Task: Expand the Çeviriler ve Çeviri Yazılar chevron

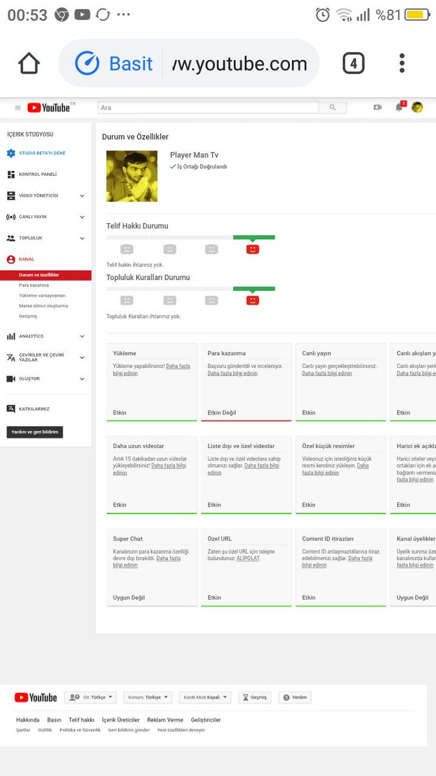Action: coord(82,358)
